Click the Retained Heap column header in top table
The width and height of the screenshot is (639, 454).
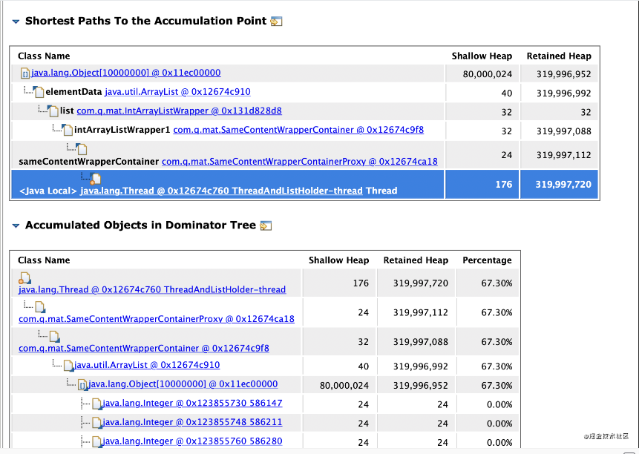[x=558, y=56]
